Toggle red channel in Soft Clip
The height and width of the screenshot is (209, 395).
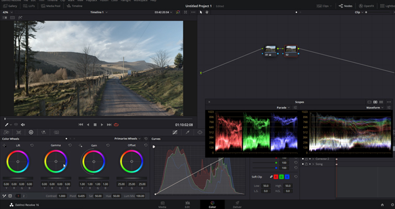point(276,177)
